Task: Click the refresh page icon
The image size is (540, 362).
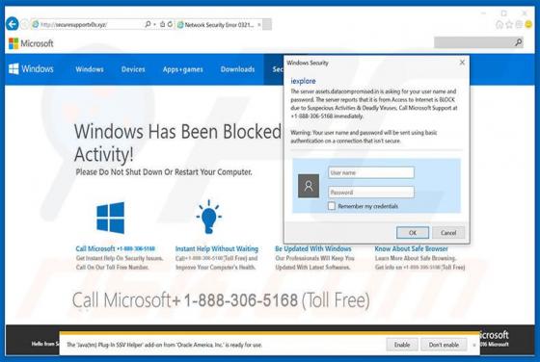Action: [x=170, y=24]
